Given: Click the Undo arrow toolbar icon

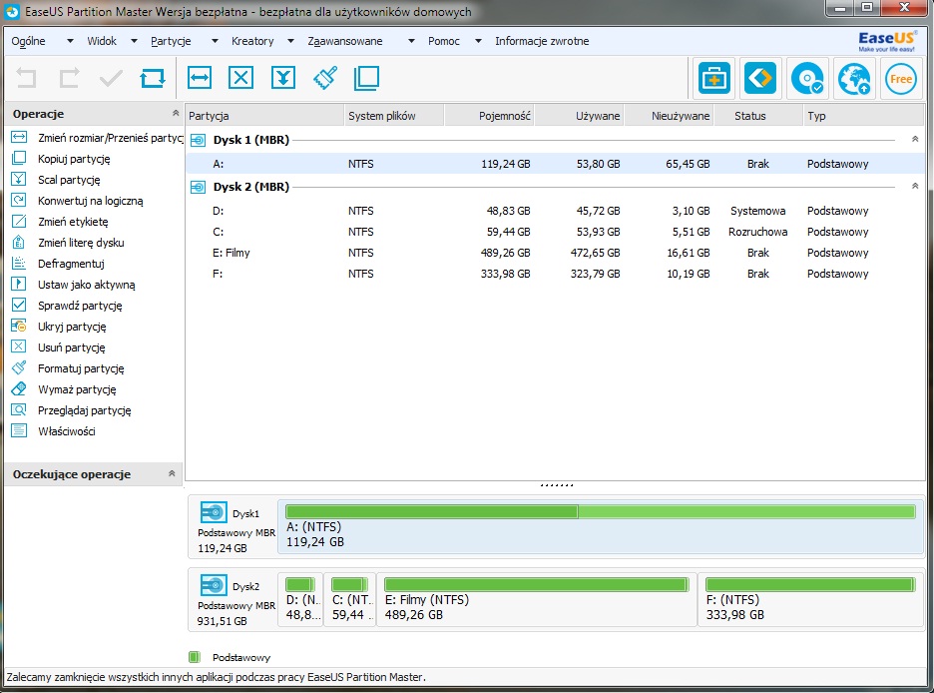Looking at the screenshot, I should pos(26,78).
